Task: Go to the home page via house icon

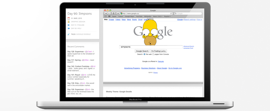Action: 114,13
